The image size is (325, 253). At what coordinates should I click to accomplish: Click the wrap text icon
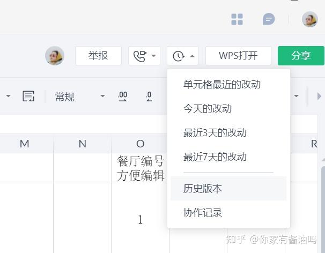point(28,96)
